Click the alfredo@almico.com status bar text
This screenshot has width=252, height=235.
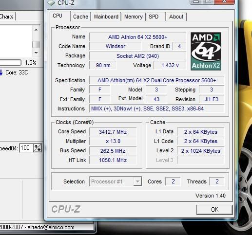point(51,227)
